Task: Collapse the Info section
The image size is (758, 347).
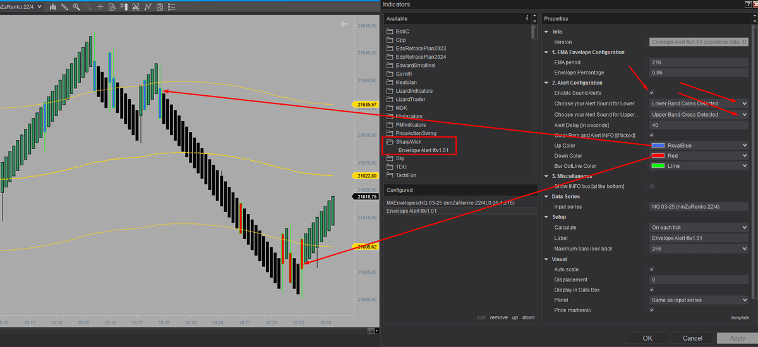Action: tap(547, 32)
